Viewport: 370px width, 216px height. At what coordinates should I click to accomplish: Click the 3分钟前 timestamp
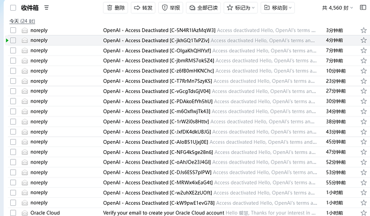click(335, 30)
